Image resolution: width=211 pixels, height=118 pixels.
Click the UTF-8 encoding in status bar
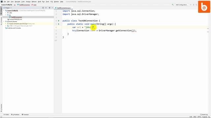[199, 117]
